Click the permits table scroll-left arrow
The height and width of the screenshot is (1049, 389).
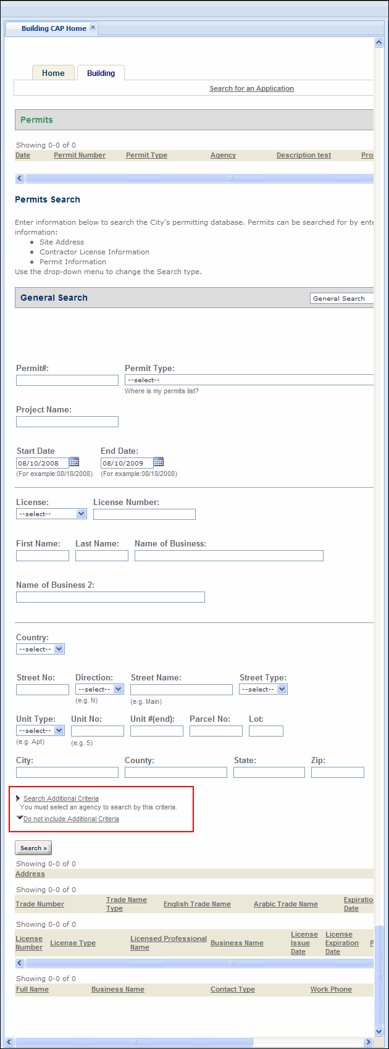tap(20, 178)
